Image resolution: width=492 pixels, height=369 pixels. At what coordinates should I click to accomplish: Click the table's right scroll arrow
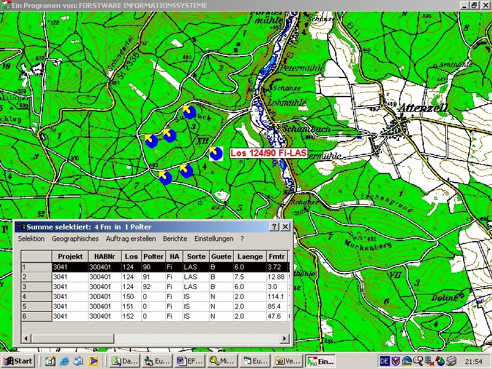point(284,339)
